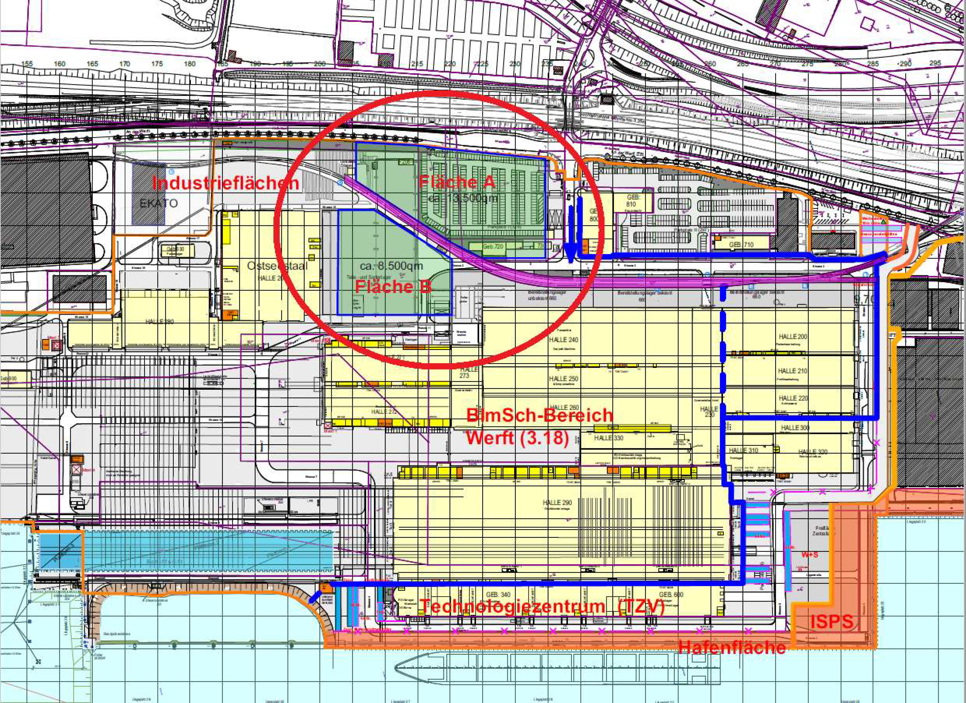Select the Fläche B green area label
Image resolution: width=966 pixels, height=703 pixels.
tap(393, 287)
